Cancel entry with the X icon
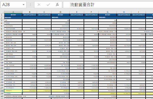The width and height of the screenshot is (153, 99). [x=39, y=5]
